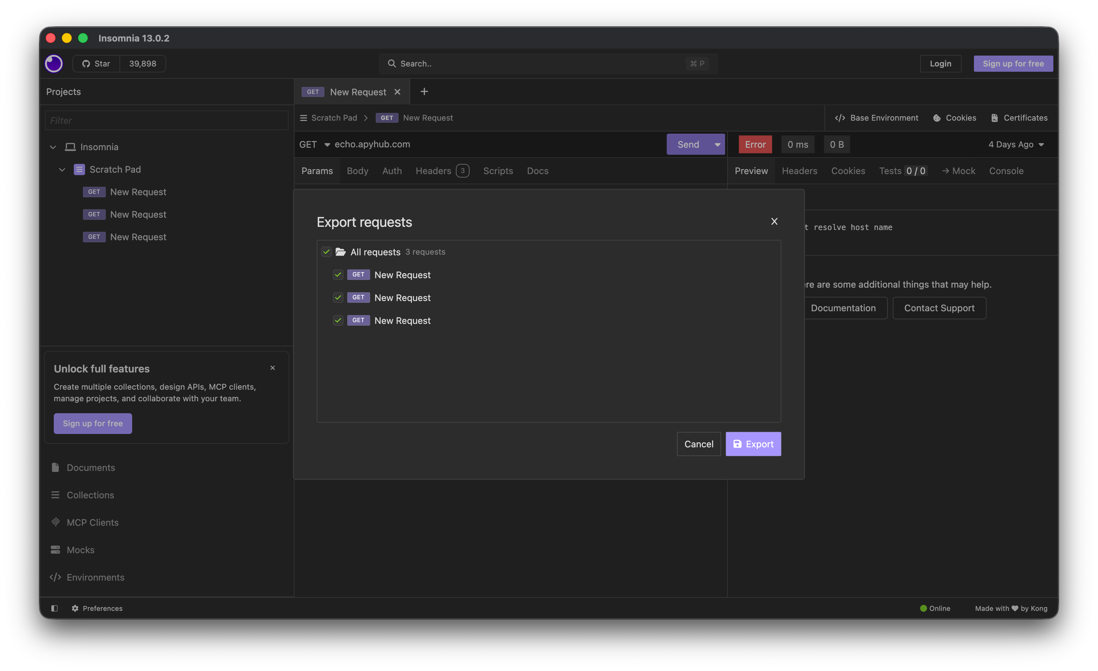This screenshot has width=1098, height=671.
Task: Open the Certificates manager
Action: tap(1019, 118)
